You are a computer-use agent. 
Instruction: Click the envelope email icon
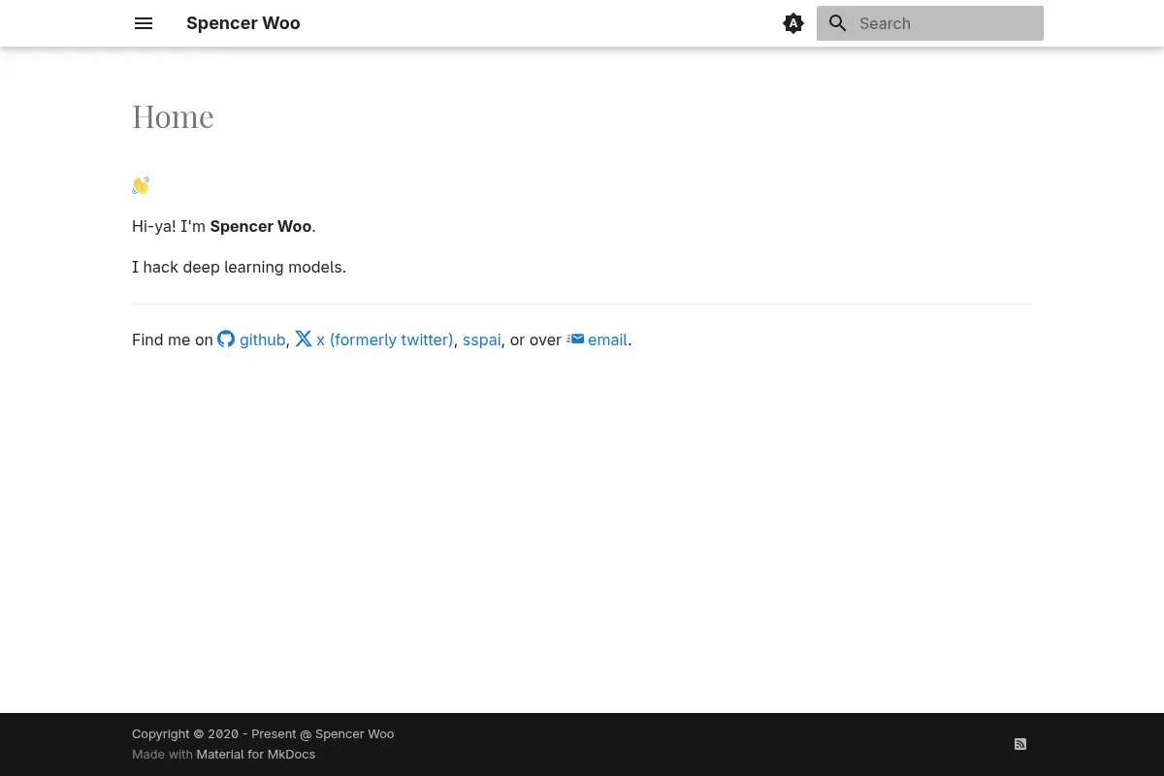click(575, 339)
